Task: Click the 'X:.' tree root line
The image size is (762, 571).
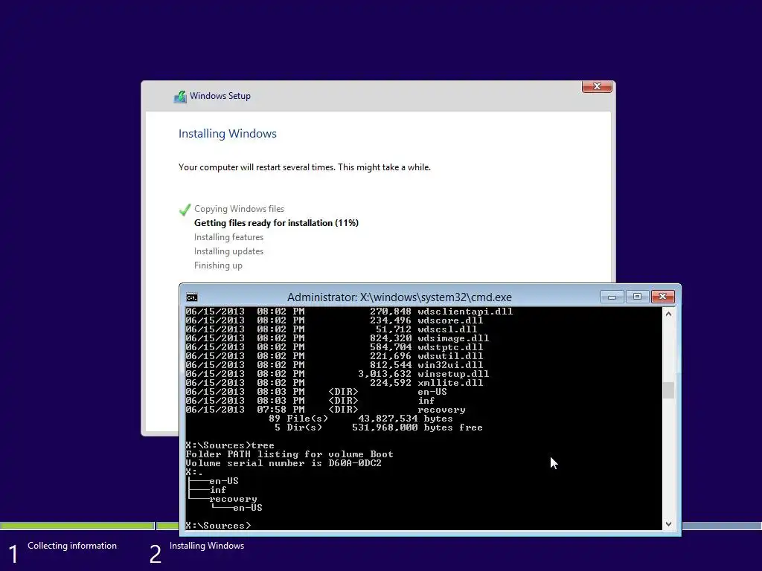Action: tap(194, 472)
